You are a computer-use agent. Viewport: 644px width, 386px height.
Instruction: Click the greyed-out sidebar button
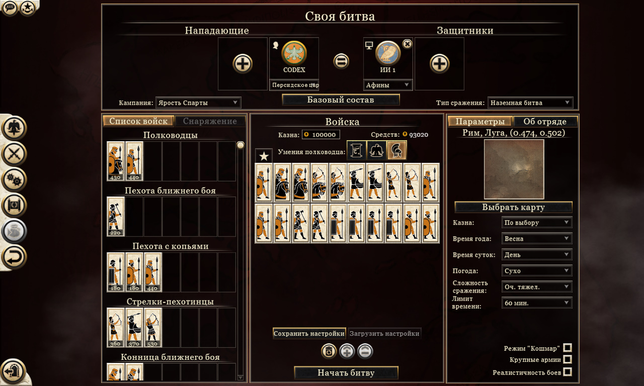point(14,231)
